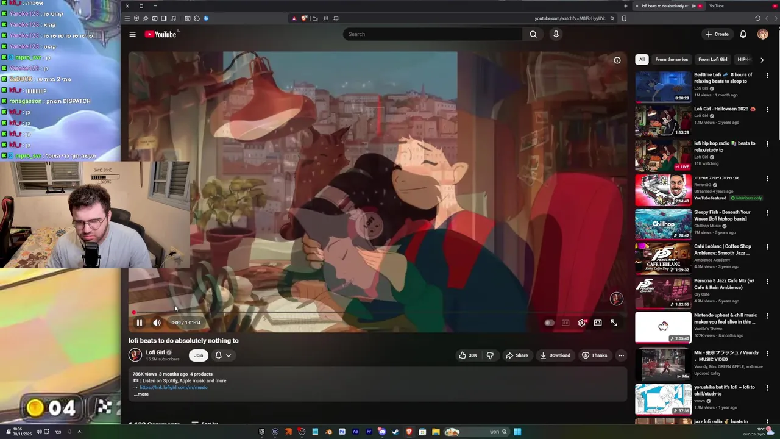The image size is (780, 439).
Task: Click the Lofi Girl watermark on video
Action: [x=616, y=298]
